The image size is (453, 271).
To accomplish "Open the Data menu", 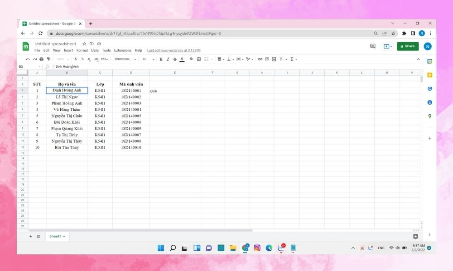I will coord(95,51).
